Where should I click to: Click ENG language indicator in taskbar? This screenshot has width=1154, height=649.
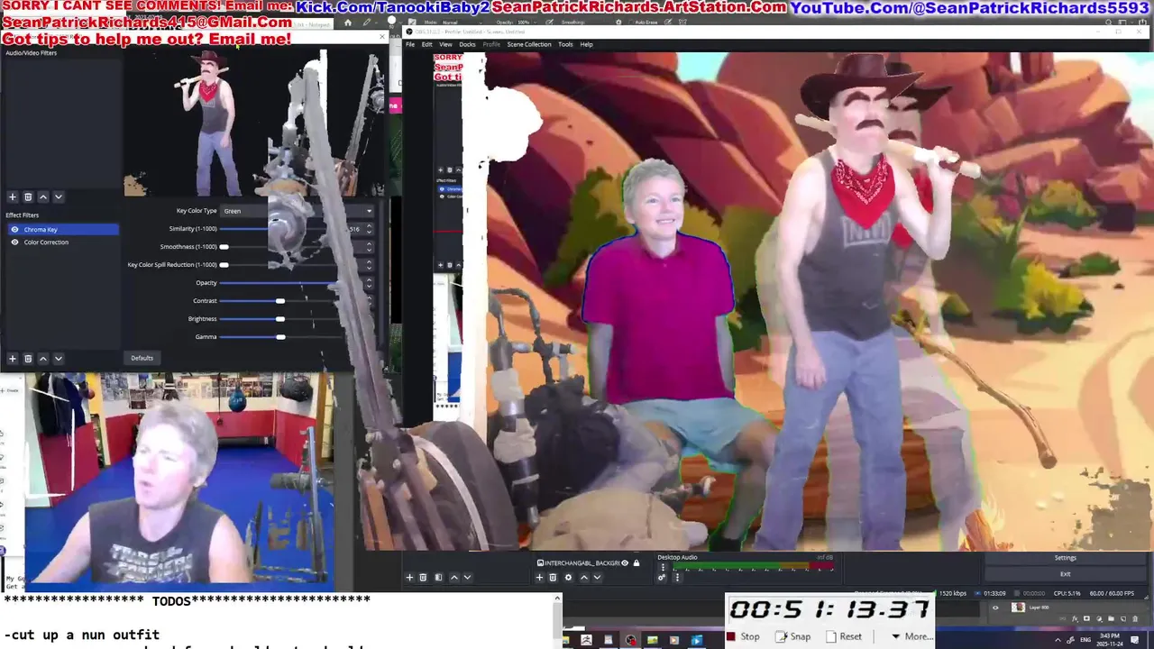pos(1085,640)
